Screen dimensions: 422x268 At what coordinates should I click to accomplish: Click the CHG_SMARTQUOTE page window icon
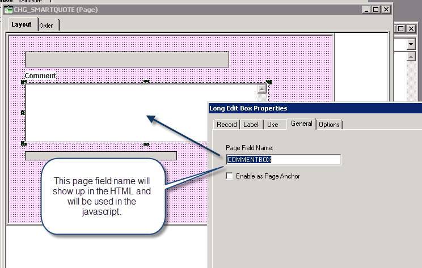coord(9,10)
